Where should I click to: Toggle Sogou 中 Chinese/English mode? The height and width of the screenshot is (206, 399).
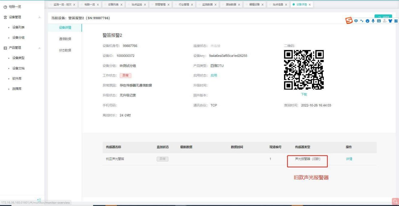point(356,21)
